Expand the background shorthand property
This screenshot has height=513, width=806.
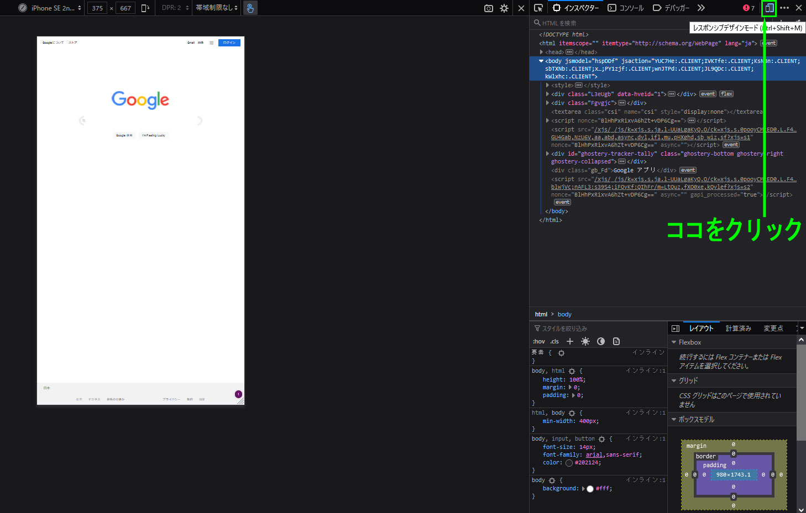coord(584,489)
